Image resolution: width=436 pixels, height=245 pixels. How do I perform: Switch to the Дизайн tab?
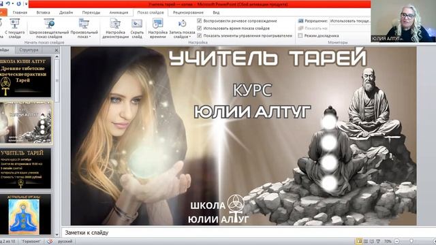(x=66, y=12)
